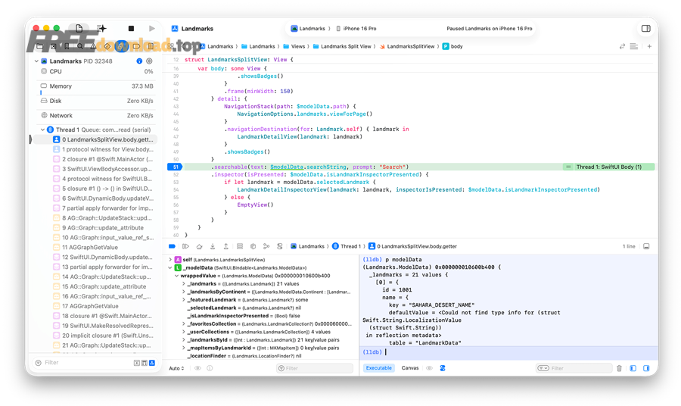Select Thread 1 in debug bar path
This screenshot has height=406, width=681.
click(347, 246)
